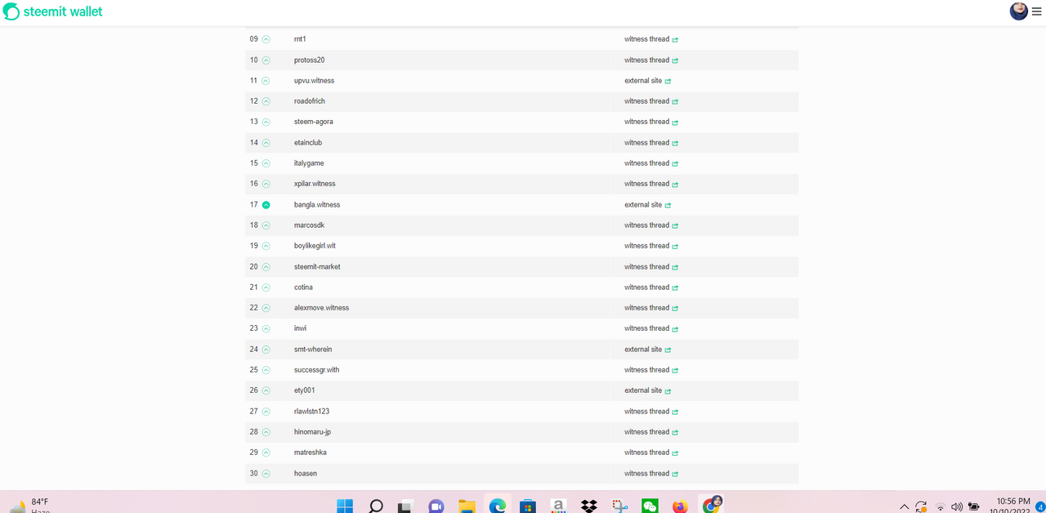Open ety001 external site link
The width and height of the screenshot is (1046, 513).
[648, 390]
